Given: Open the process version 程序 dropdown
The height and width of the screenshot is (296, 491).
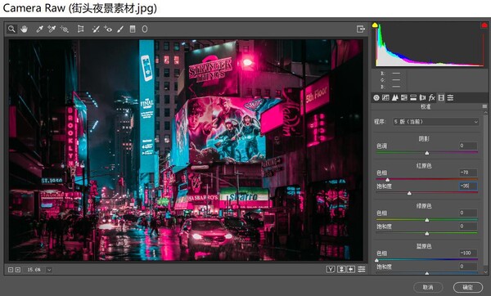Looking at the screenshot, I should (x=436, y=122).
